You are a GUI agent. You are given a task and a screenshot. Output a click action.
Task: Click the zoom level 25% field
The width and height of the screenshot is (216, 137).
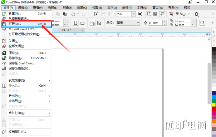pos(124,14)
